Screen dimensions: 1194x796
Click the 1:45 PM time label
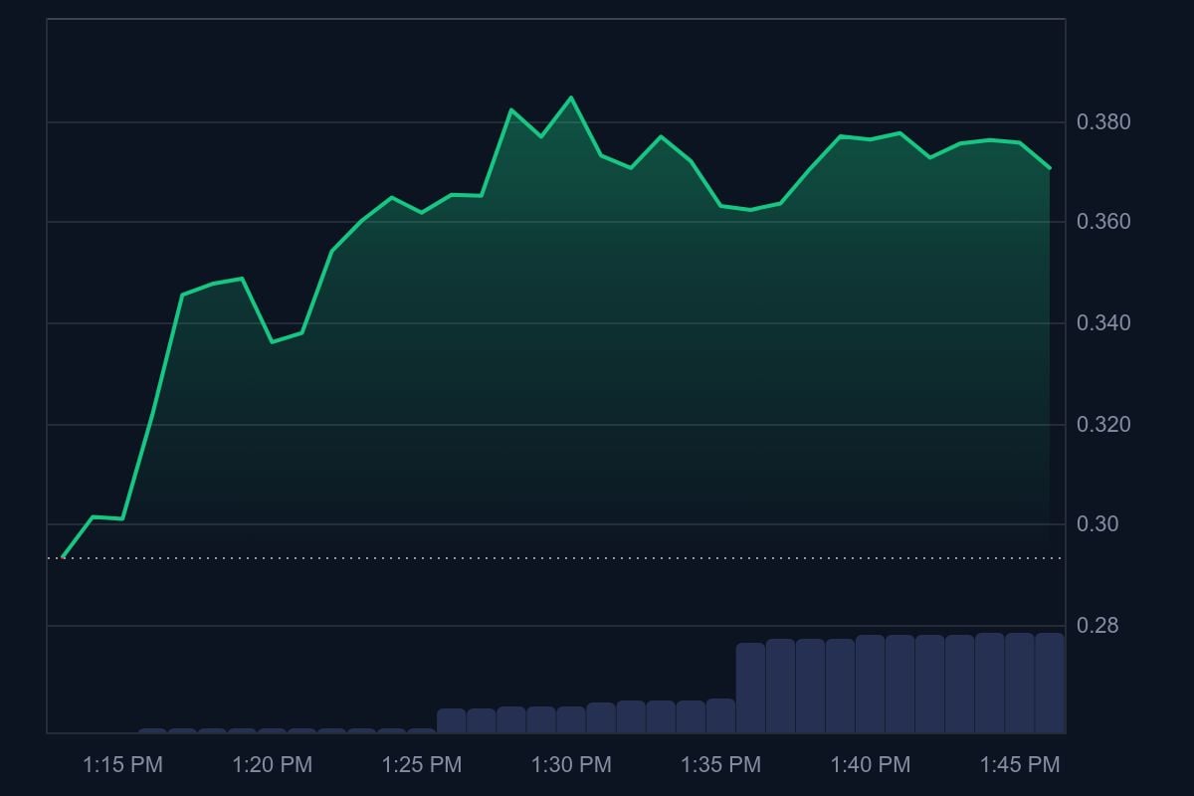pyautogui.click(x=1020, y=765)
